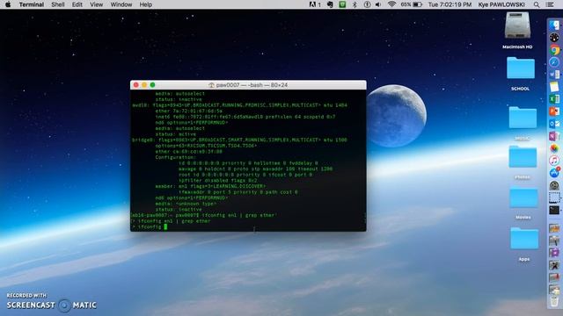
Task: Open the Photos app dock icon
Action: (x=554, y=148)
